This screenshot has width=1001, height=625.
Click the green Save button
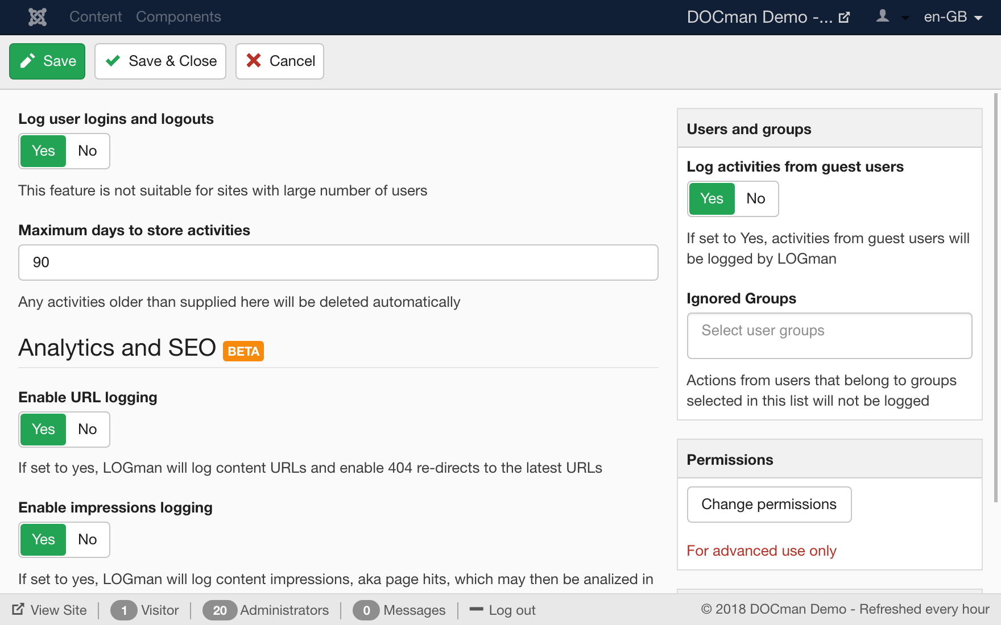(47, 61)
